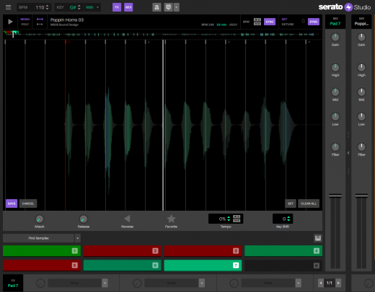Screen dimensions: 375x292
Task: Click the CLEAR ALL button
Action: point(309,204)
